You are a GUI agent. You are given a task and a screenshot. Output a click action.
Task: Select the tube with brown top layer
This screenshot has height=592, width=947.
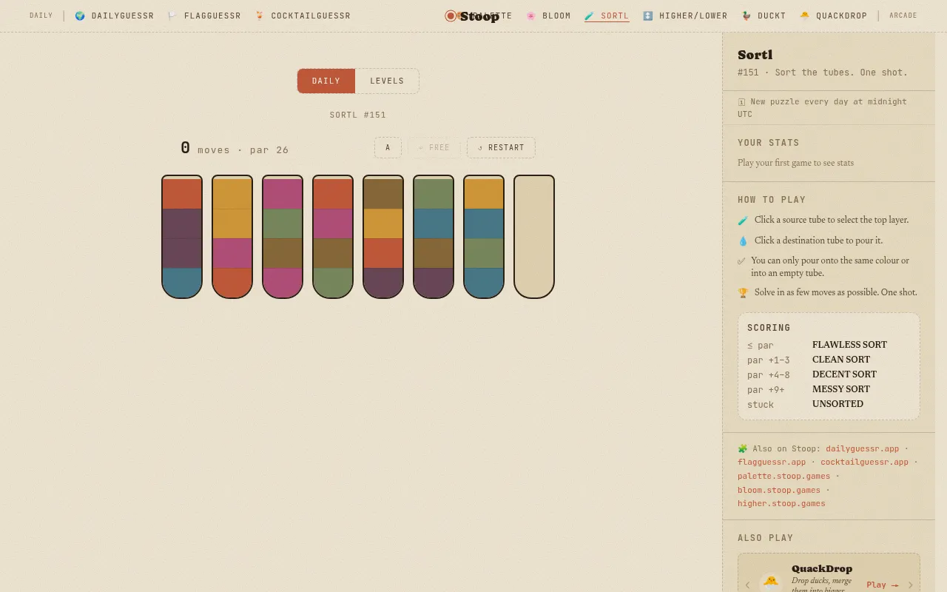point(383,237)
